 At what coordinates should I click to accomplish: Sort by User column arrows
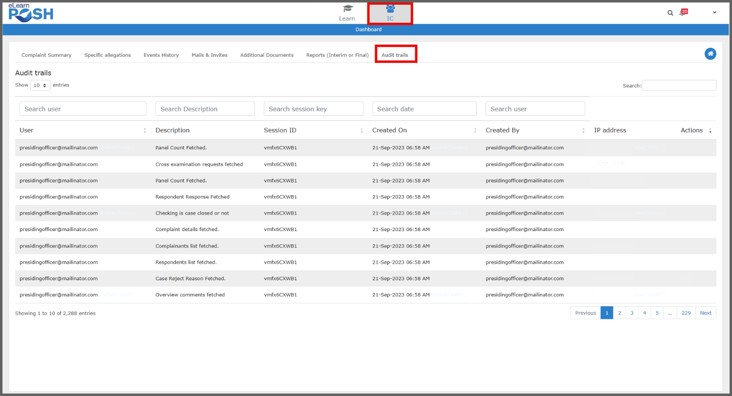click(145, 130)
